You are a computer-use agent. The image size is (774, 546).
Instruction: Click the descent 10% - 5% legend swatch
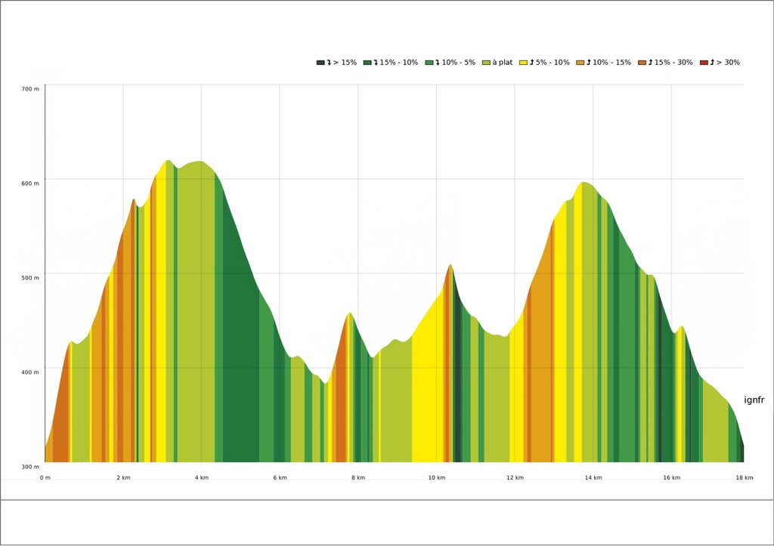(429, 63)
